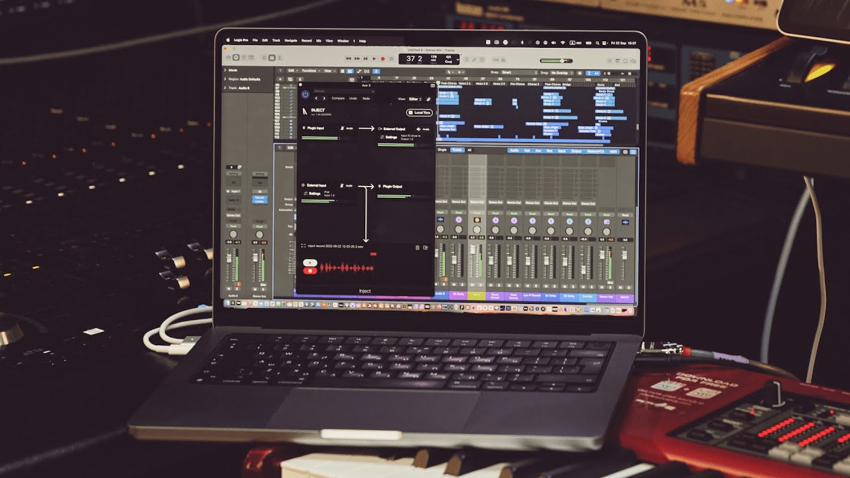850x478 pixels.
Task: Open the Browsers icon at far right
Action: 633,60
